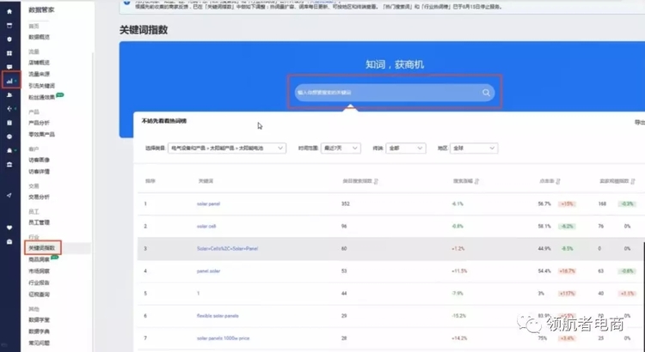Open the 'solar panels 1000w price' keyword link

click(223, 338)
